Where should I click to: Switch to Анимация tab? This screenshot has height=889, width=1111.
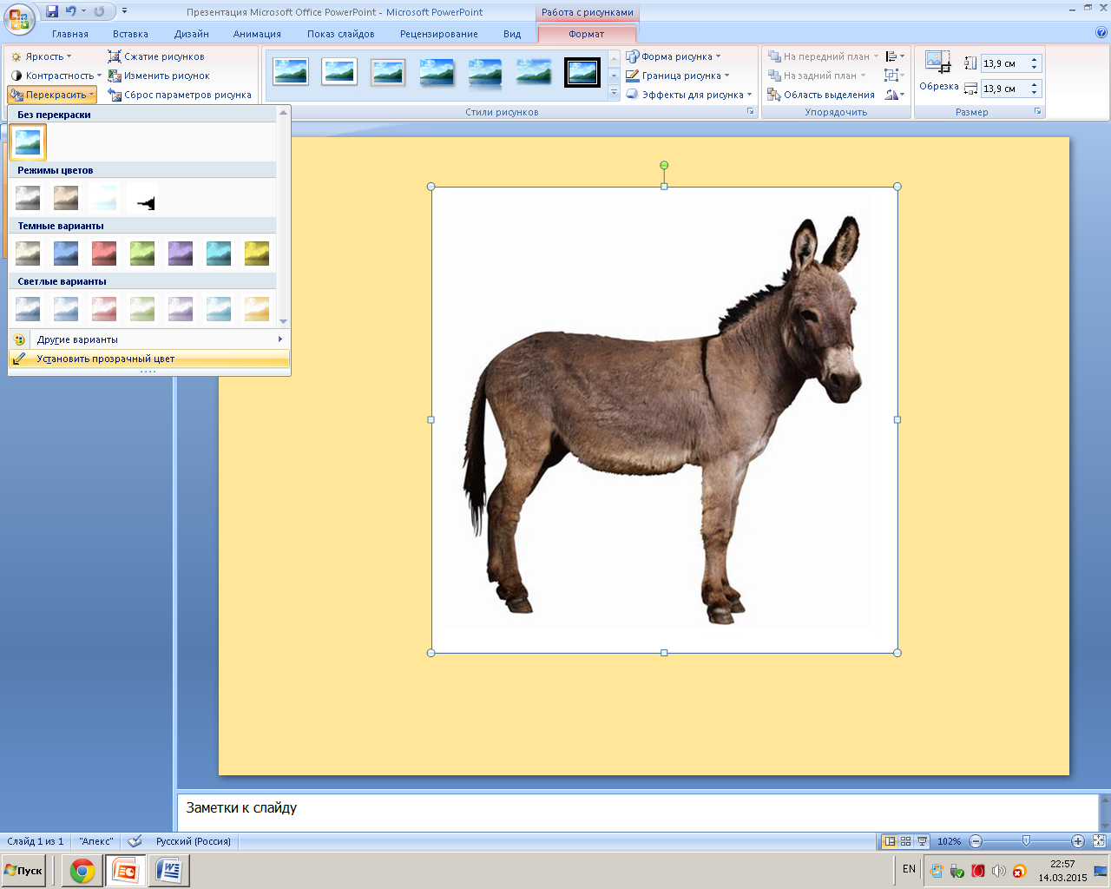(257, 34)
